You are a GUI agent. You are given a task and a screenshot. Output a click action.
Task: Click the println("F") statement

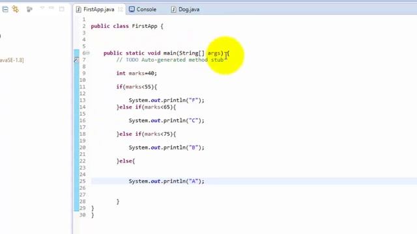coord(167,100)
